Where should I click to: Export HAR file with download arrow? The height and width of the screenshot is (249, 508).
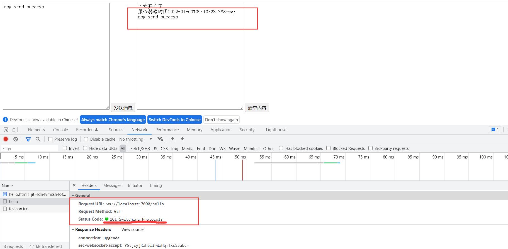click(182, 139)
